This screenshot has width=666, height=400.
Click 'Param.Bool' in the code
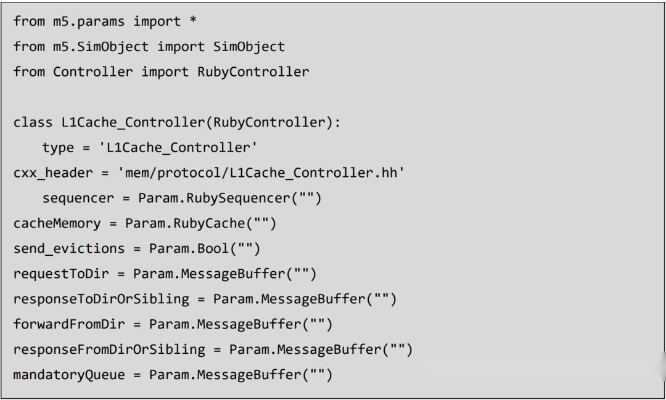[x=189, y=248]
